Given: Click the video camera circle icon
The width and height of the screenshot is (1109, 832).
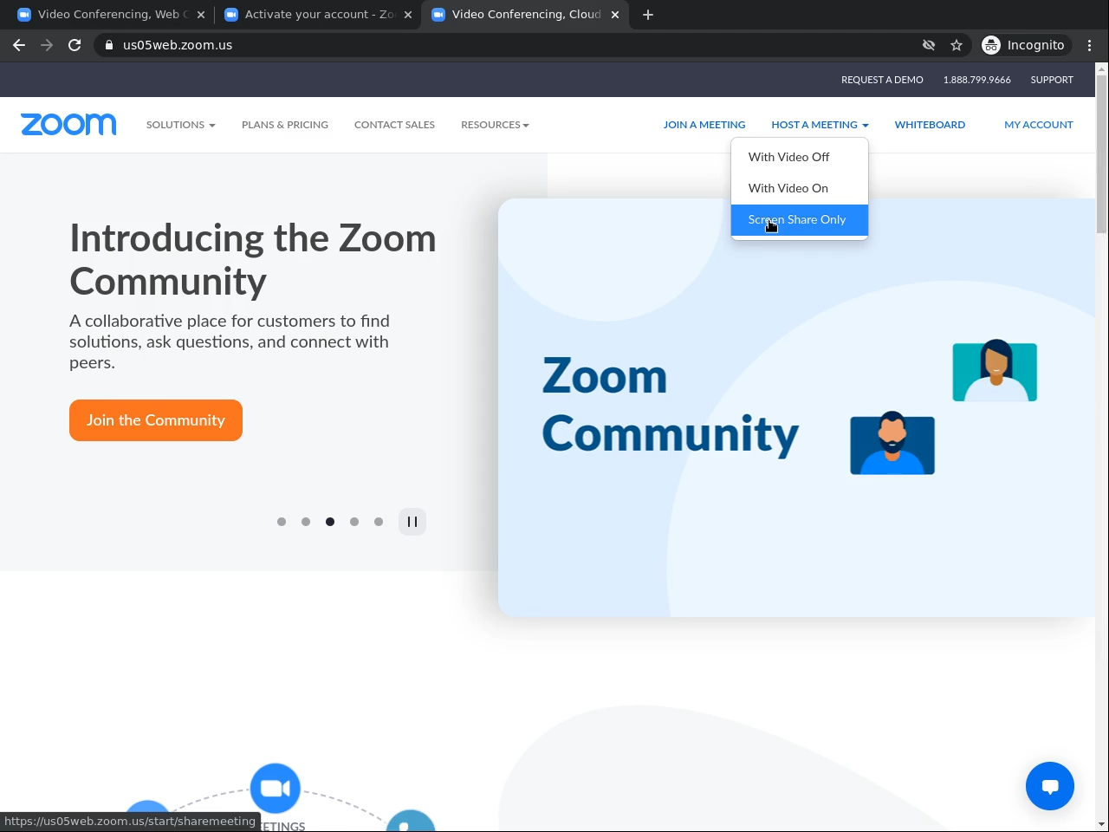Looking at the screenshot, I should pos(276,788).
